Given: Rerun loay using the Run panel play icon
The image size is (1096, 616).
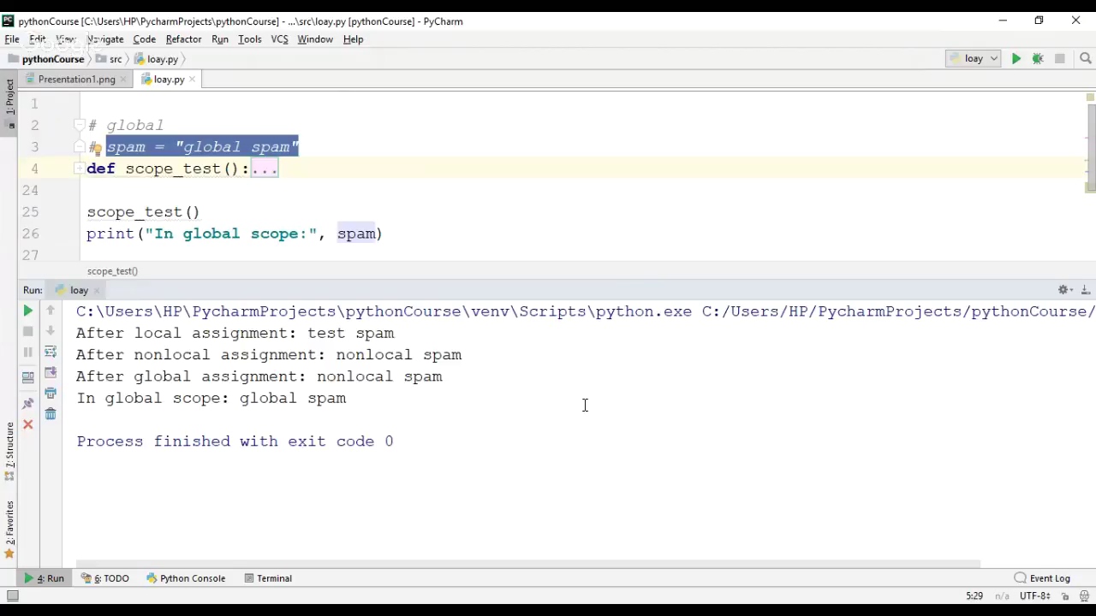Looking at the screenshot, I should [27, 311].
